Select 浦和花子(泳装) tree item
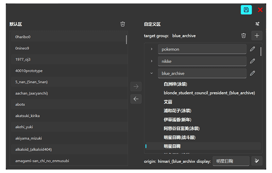Screen dimensions: 272x173 point(177,111)
